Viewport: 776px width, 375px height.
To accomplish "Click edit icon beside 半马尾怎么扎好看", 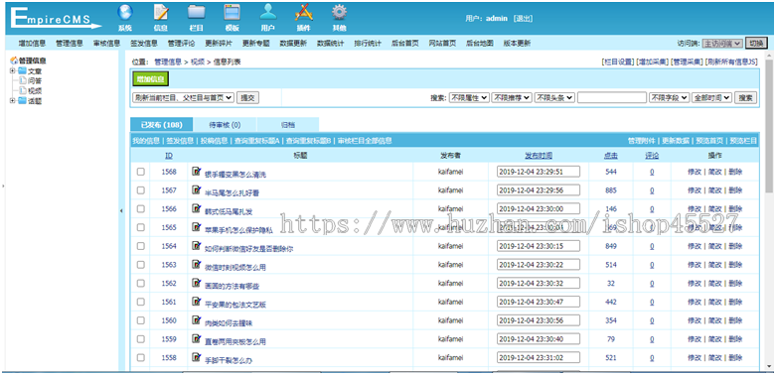I will pos(196,189).
